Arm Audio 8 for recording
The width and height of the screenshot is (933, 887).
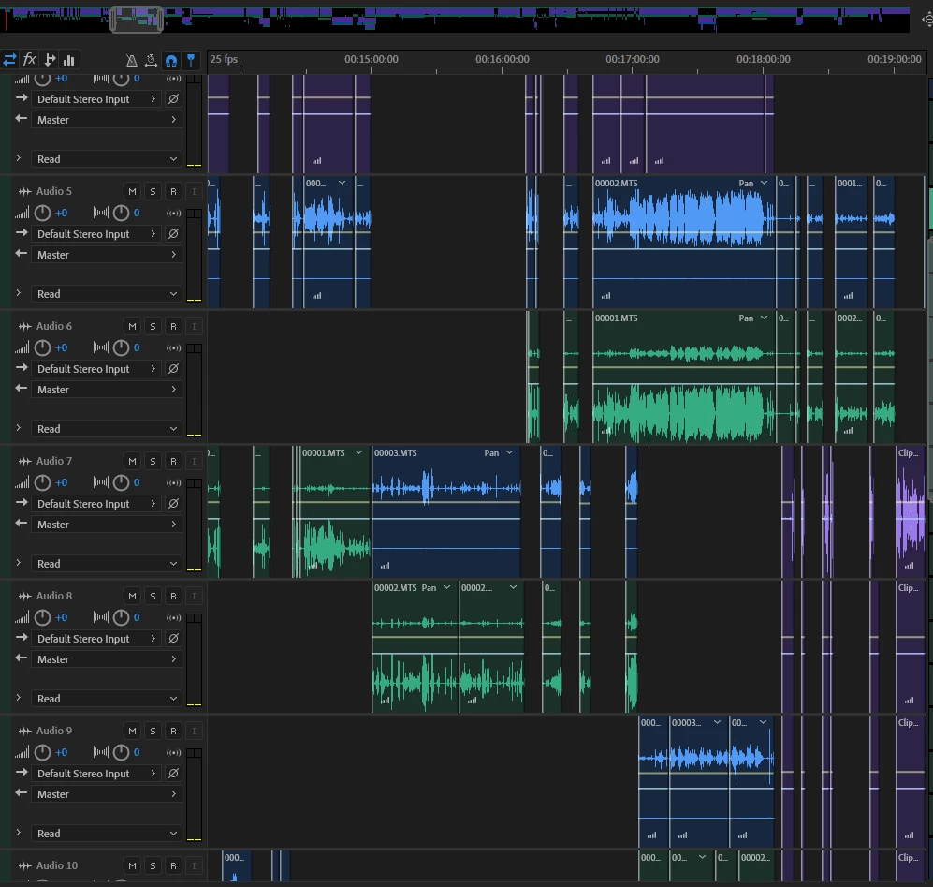(x=173, y=596)
